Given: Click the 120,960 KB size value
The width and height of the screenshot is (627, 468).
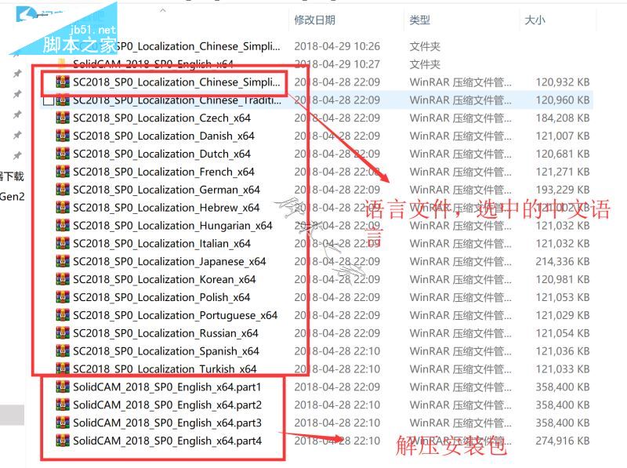Looking at the screenshot, I should point(563,100).
